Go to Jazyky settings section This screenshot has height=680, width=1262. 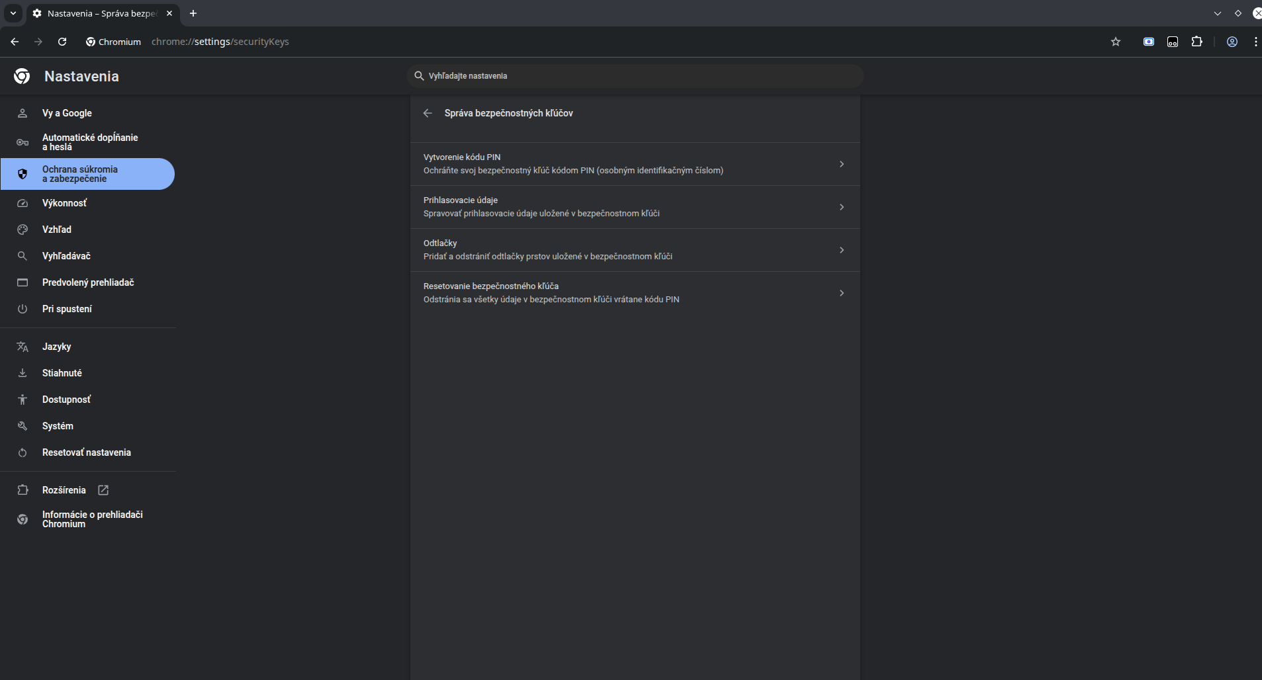(57, 347)
